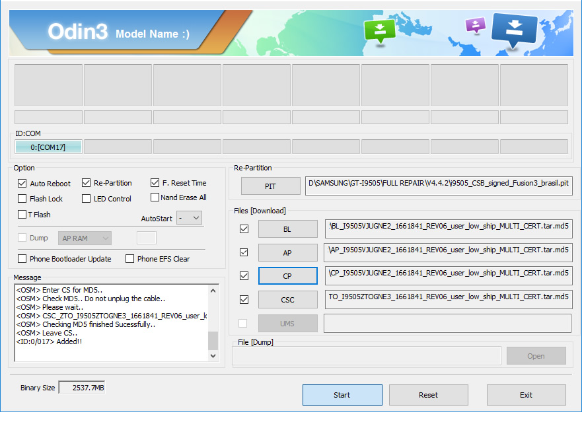Click the '<OSM> Please wait..' log line
This screenshot has height=428, width=582.
pyautogui.click(x=50, y=307)
